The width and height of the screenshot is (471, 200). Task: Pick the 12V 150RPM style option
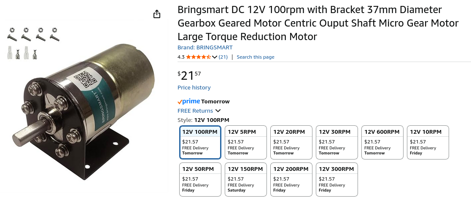(246, 179)
